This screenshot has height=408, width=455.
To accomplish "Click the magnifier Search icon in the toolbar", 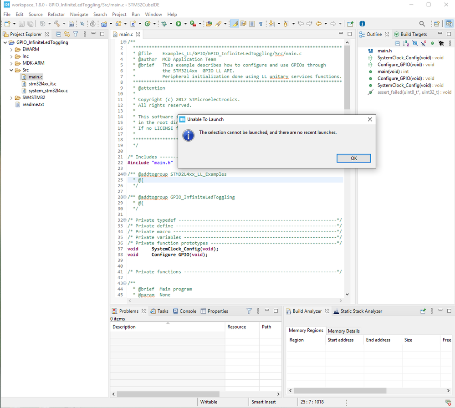I will pos(422,24).
